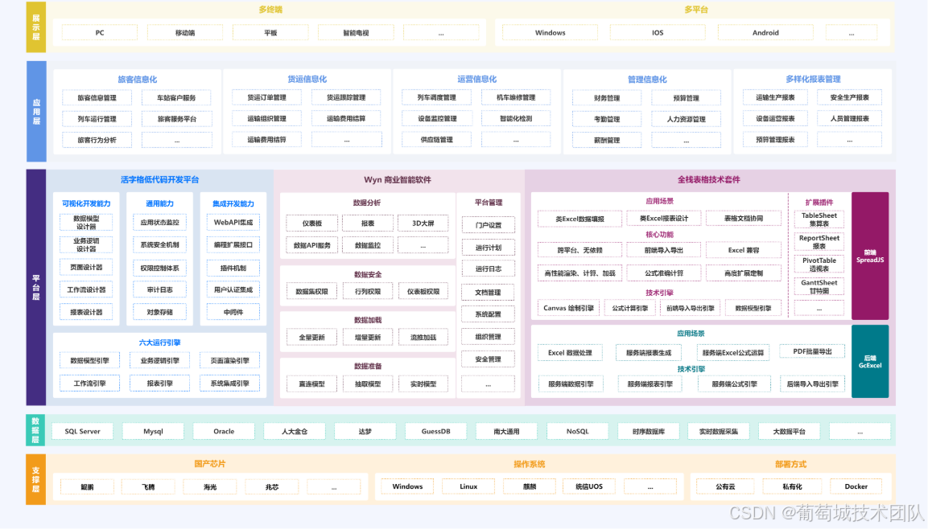Click the 'Oracle' database box

tap(224, 431)
